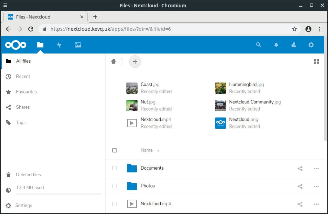Open Nextcloud settings via gear icon
This screenshot has height=214, width=328.
click(x=311, y=45)
